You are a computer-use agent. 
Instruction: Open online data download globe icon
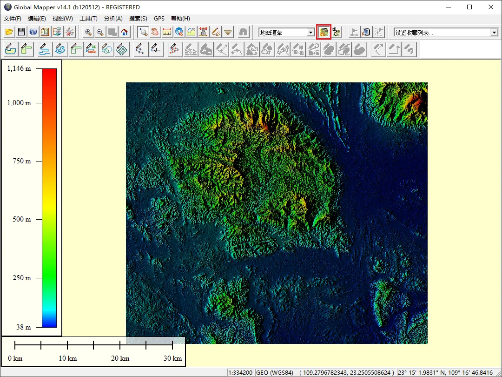pyautogui.click(x=33, y=32)
